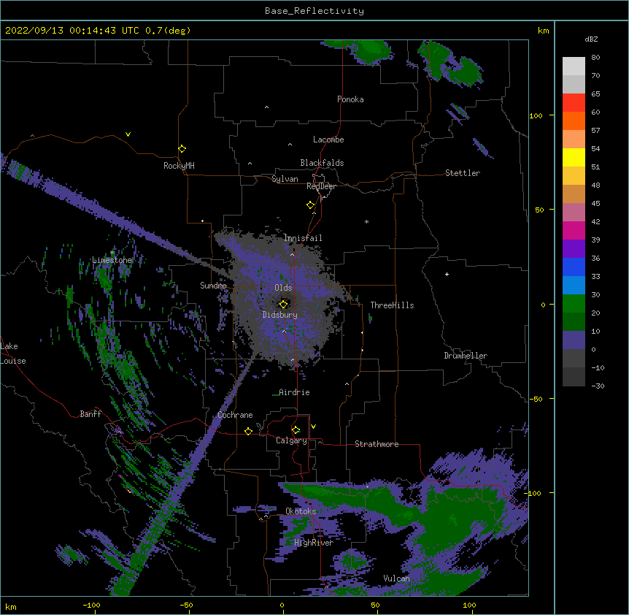629x615 pixels.
Task: Click the Stettler town label
Action: tap(463, 173)
